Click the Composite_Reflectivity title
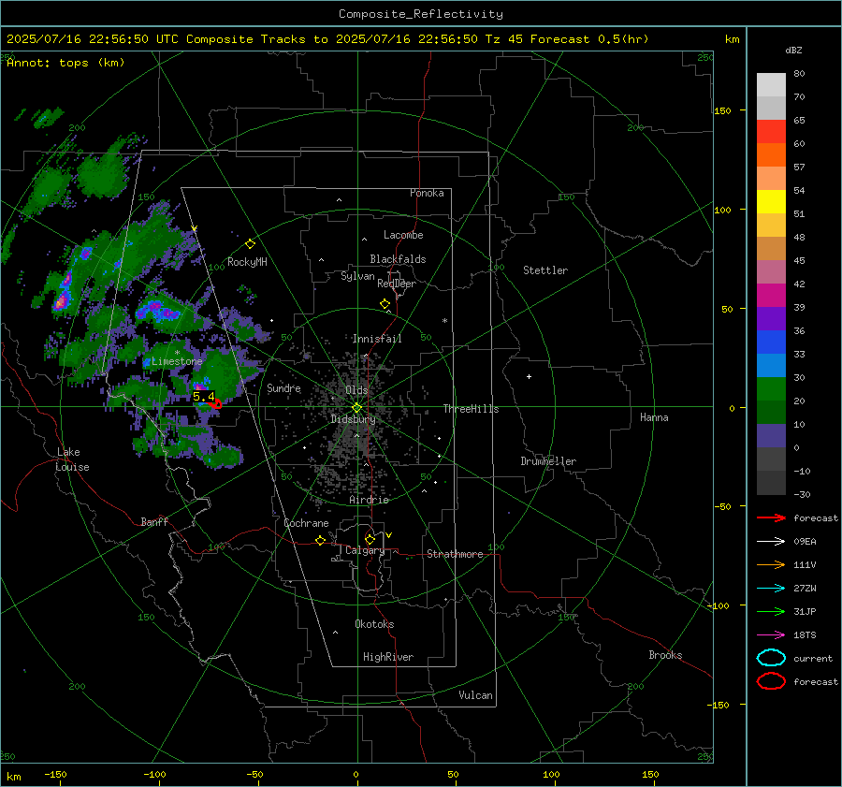This screenshot has width=842, height=787. point(421,14)
